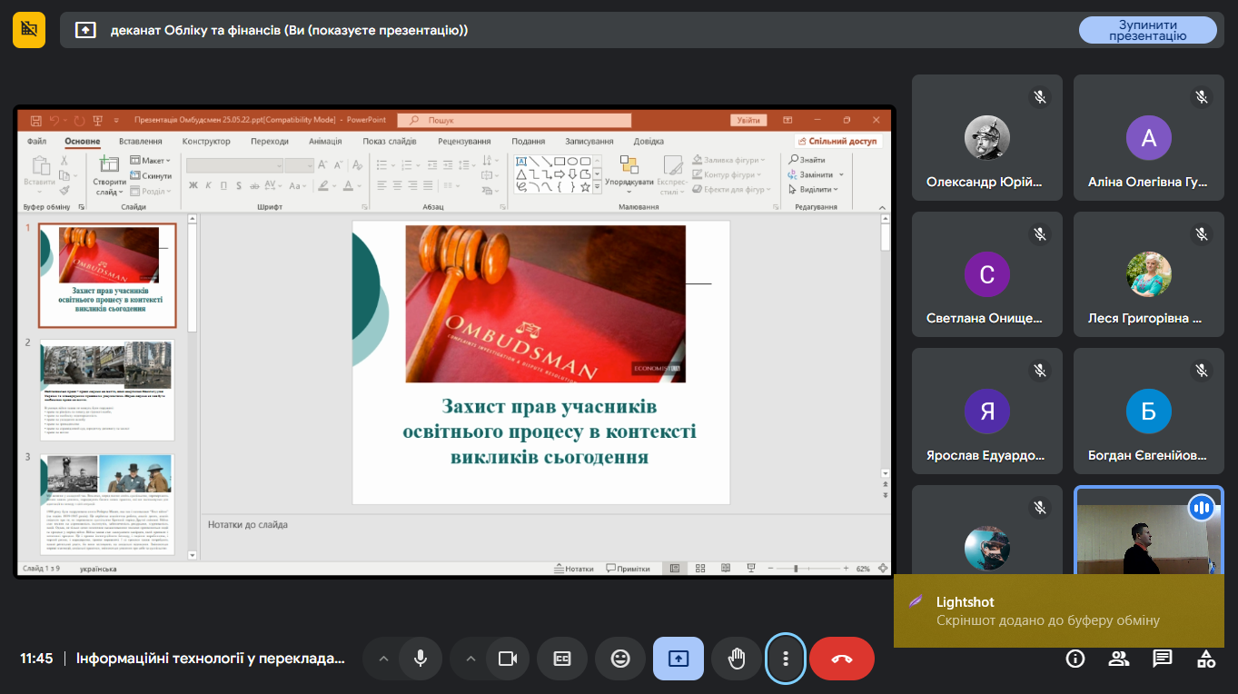This screenshot has height=694, width=1238.
Task: Switch to the Переходи tab
Action: [x=270, y=142]
